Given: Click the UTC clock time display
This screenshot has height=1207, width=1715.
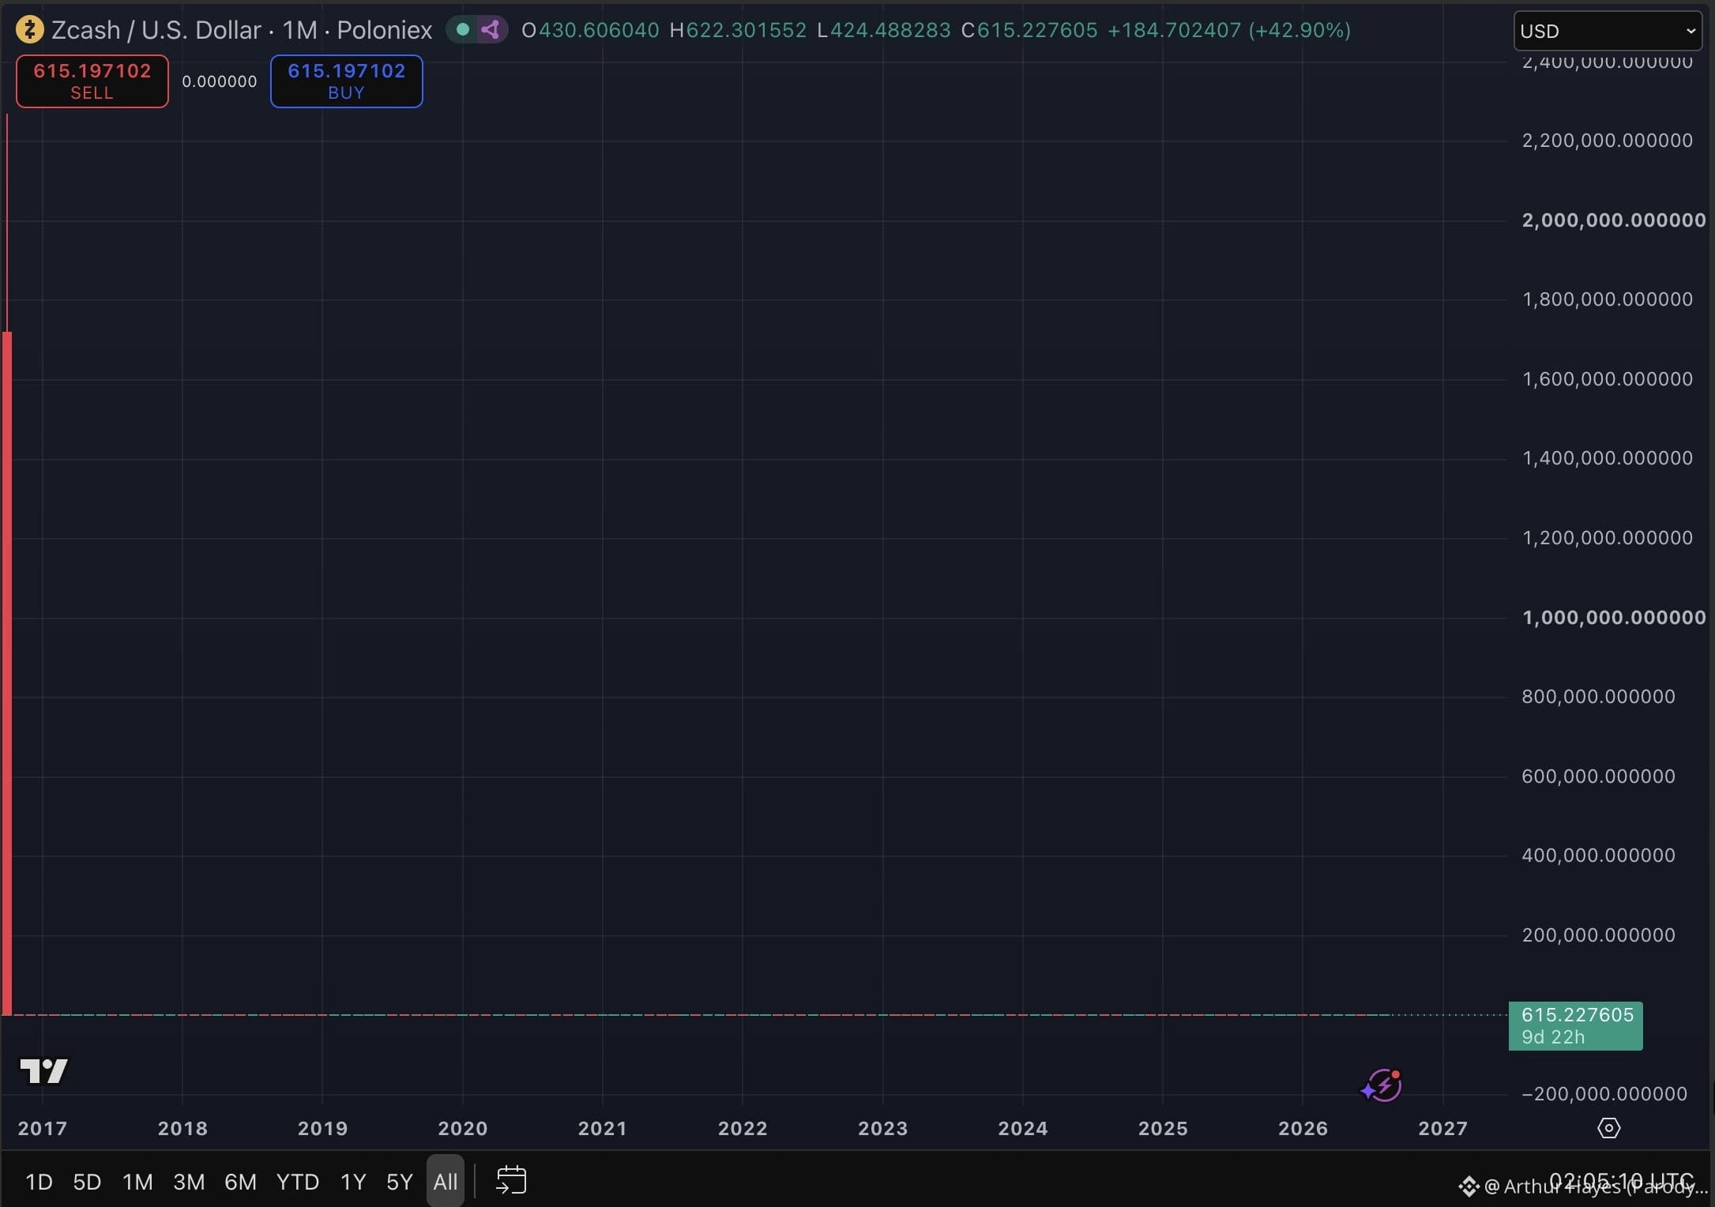Looking at the screenshot, I should click(1621, 1182).
